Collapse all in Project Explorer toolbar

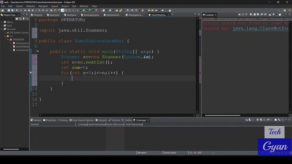pos(17,19)
